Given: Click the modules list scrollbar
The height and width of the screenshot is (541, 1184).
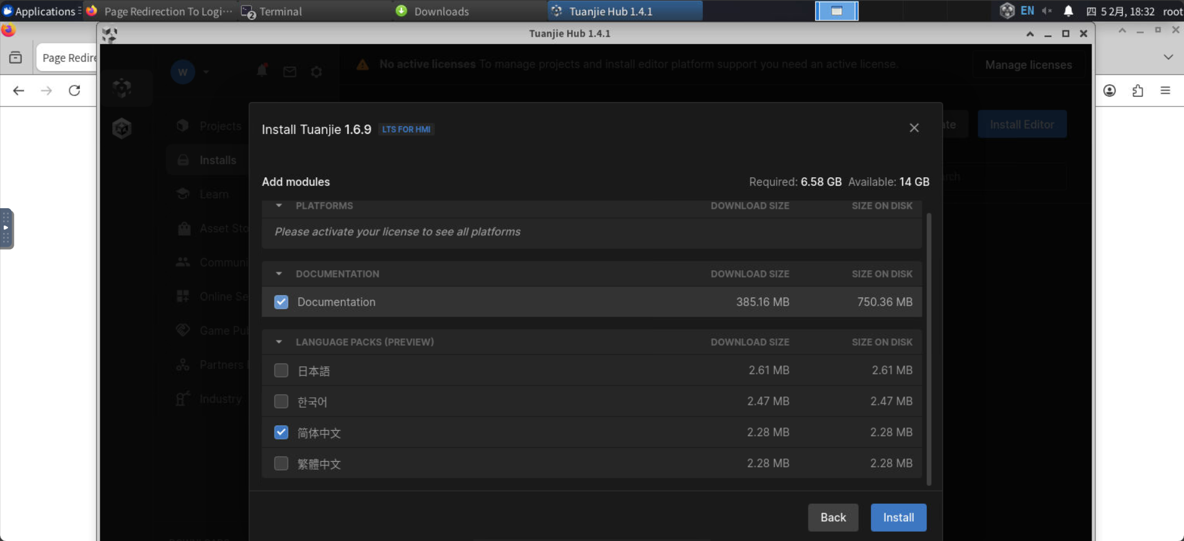Looking at the screenshot, I should coord(929,348).
